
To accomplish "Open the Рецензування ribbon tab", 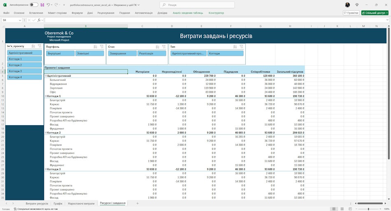I will tap(106, 13).
